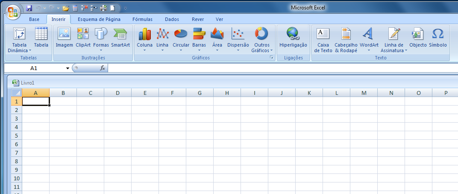Expand the Coluna chart dropdown
Image resolution: width=458 pixels, height=194 pixels.
(x=144, y=50)
